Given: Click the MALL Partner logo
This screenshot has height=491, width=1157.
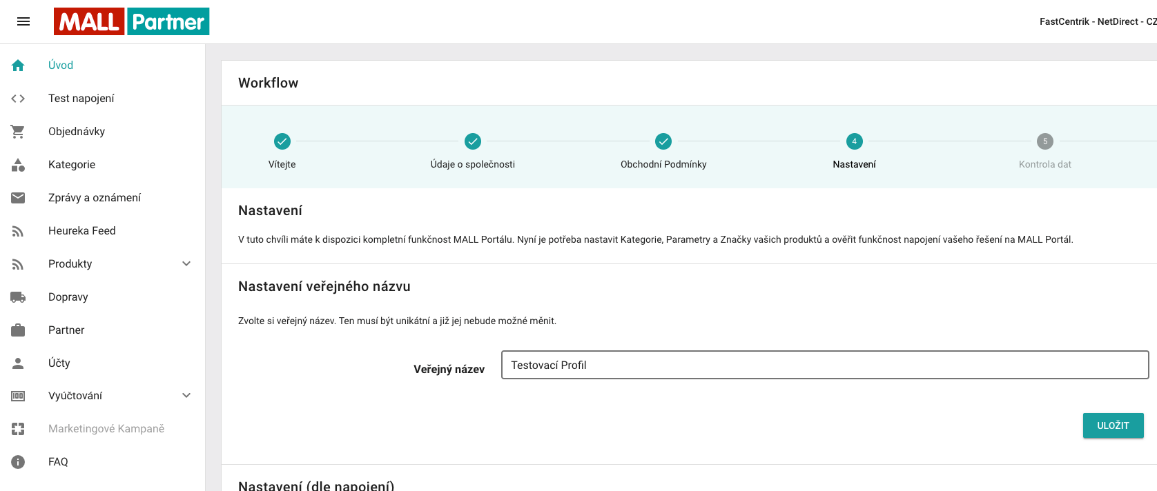Looking at the screenshot, I should click(x=132, y=21).
